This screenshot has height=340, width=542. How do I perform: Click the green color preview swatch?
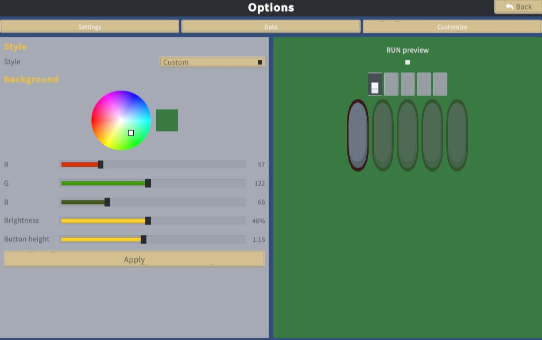click(167, 120)
